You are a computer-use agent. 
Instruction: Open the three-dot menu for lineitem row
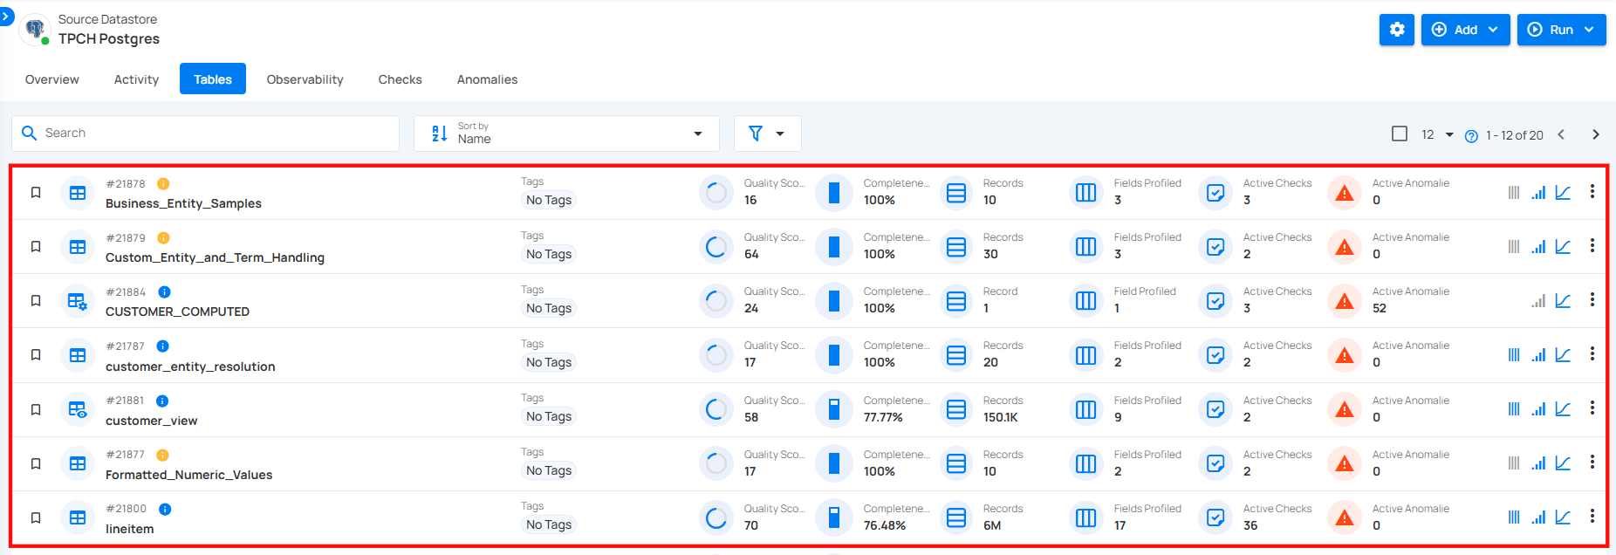[1592, 517]
